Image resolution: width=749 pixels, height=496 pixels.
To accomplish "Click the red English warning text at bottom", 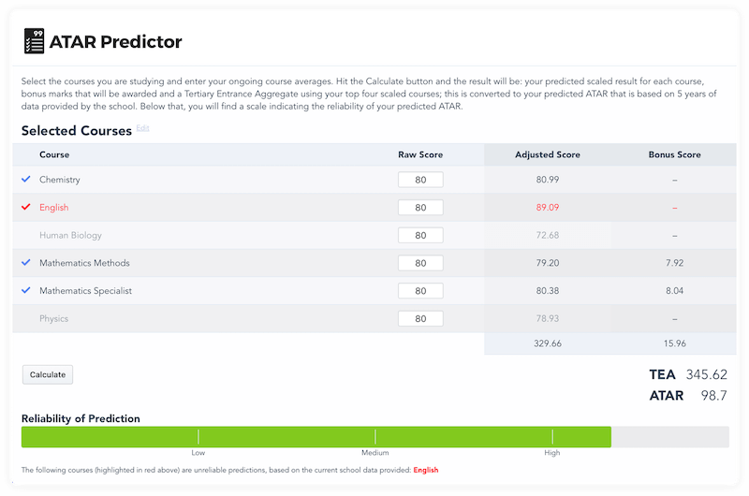I will [425, 470].
